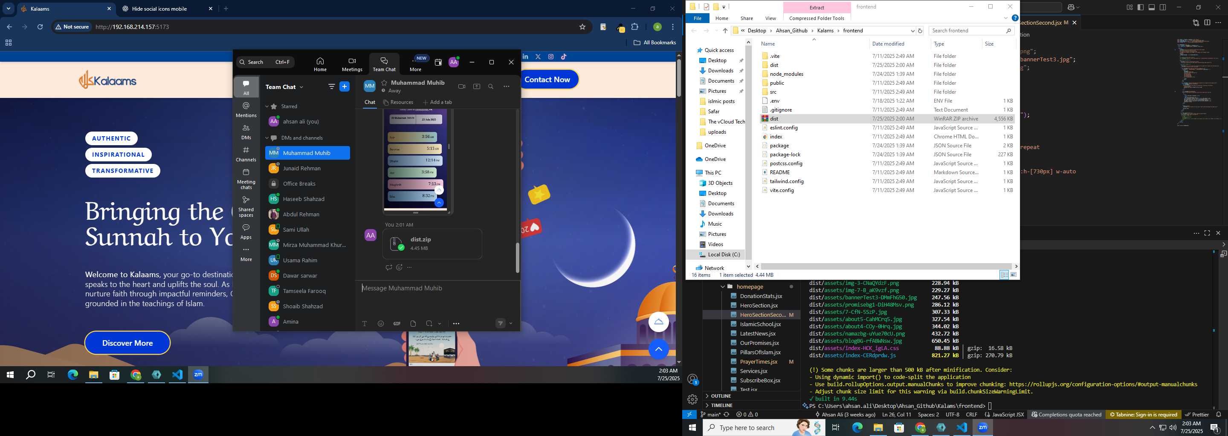Viewport: 1228px width, 436px height.
Task: Click Kalaams page vertical scrollbar
Action: point(679,78)
